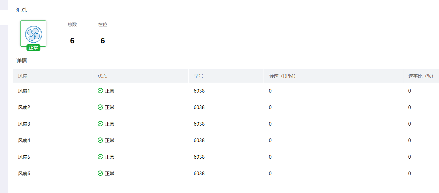Click the 状态 column header
This screenshot has height=193, width=439.
[x=102, y=76]
